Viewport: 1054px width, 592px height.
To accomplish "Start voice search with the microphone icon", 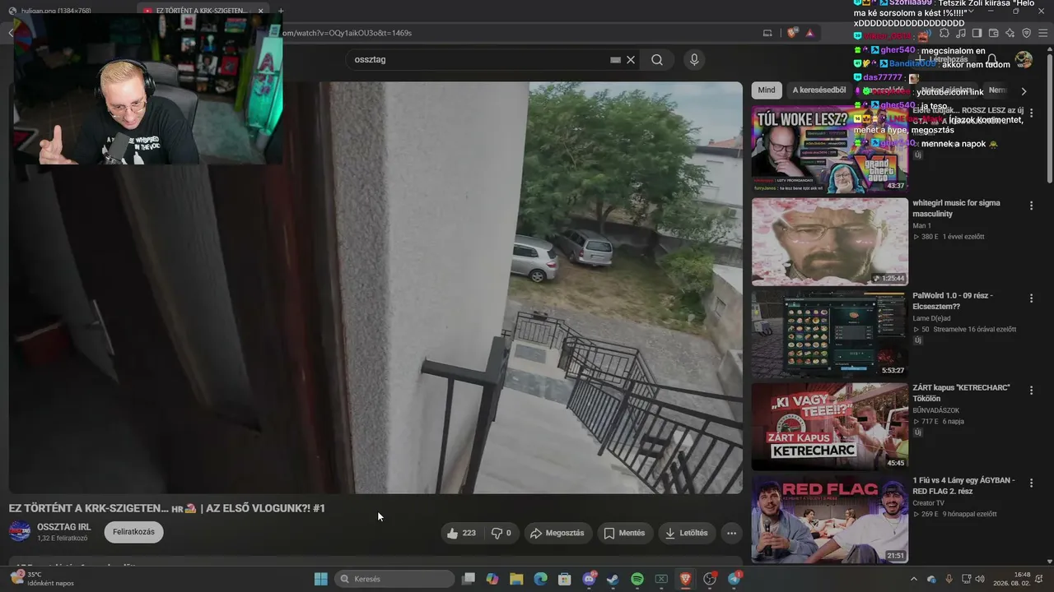I will 694,59.
